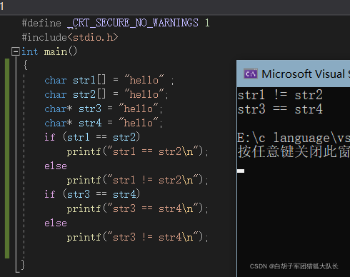This screenshot has width=350, height=277.
Task: Click the #include<stdio.h> line
Action: click(70, 37)
